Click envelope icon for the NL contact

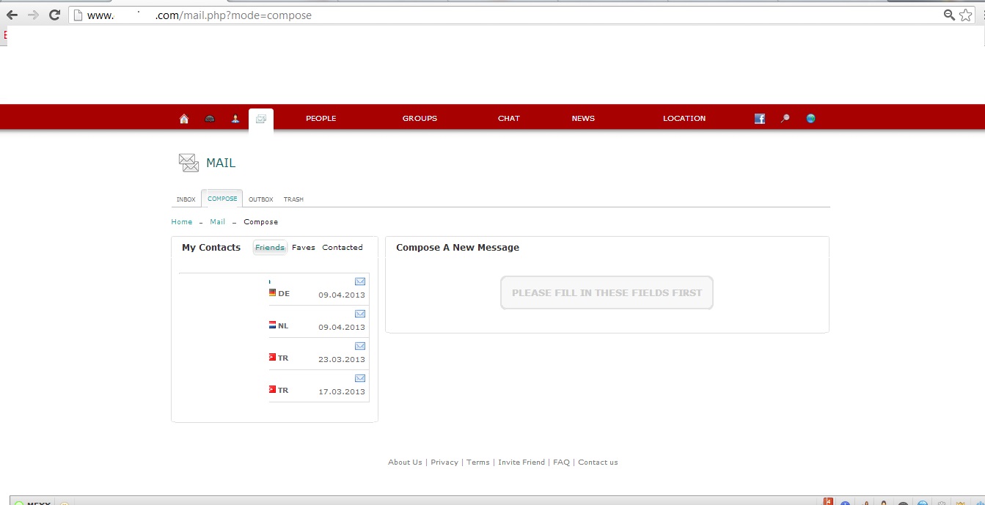pos(360,314)
